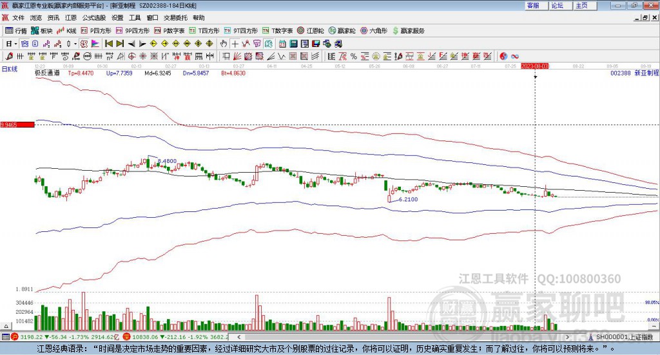
Task: Toggle the crosshair cursor tool
Action: (235, 44)
